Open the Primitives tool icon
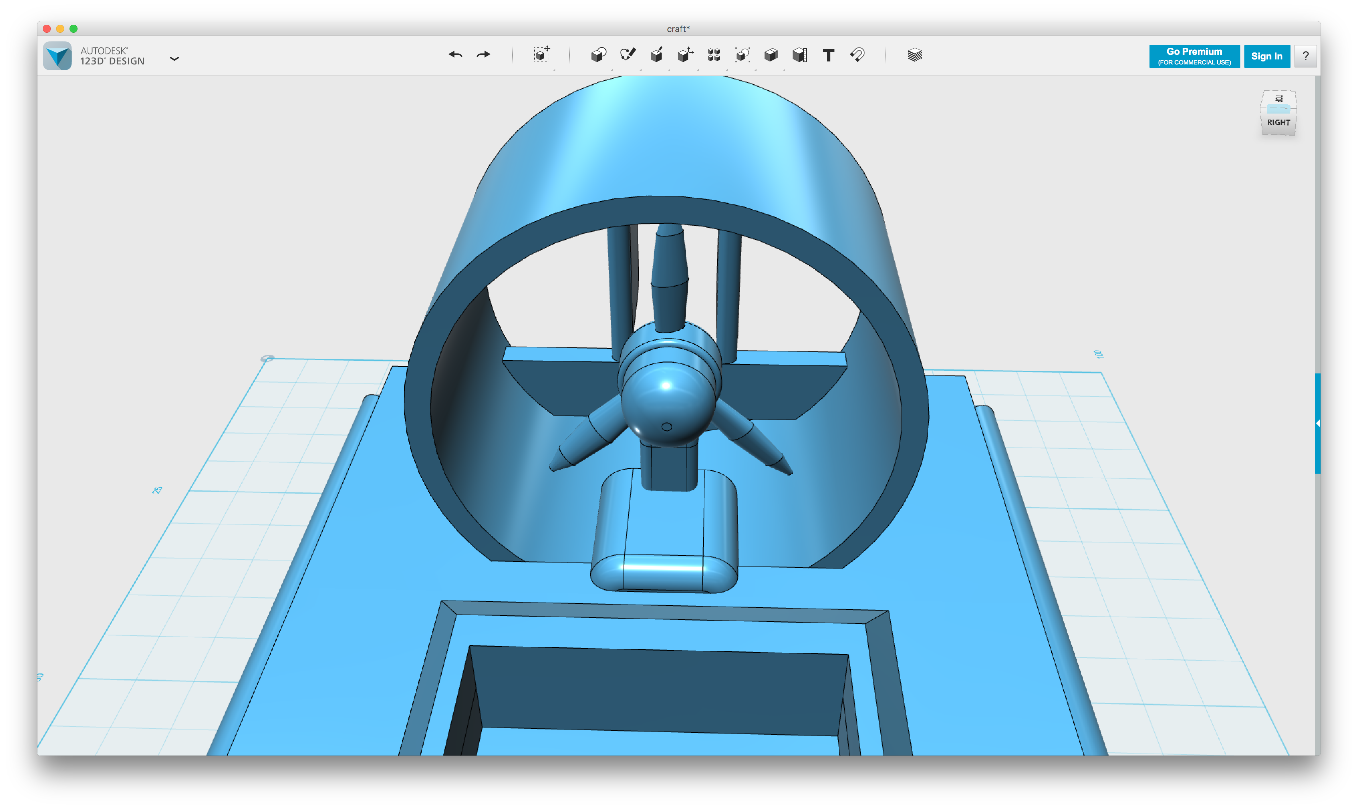This screenshot has height=809, width=1358. click(x=598, y=55)
